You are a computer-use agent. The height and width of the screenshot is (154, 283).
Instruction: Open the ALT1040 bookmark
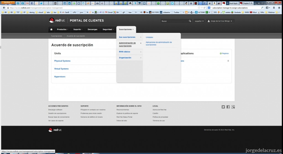point(200,12)
